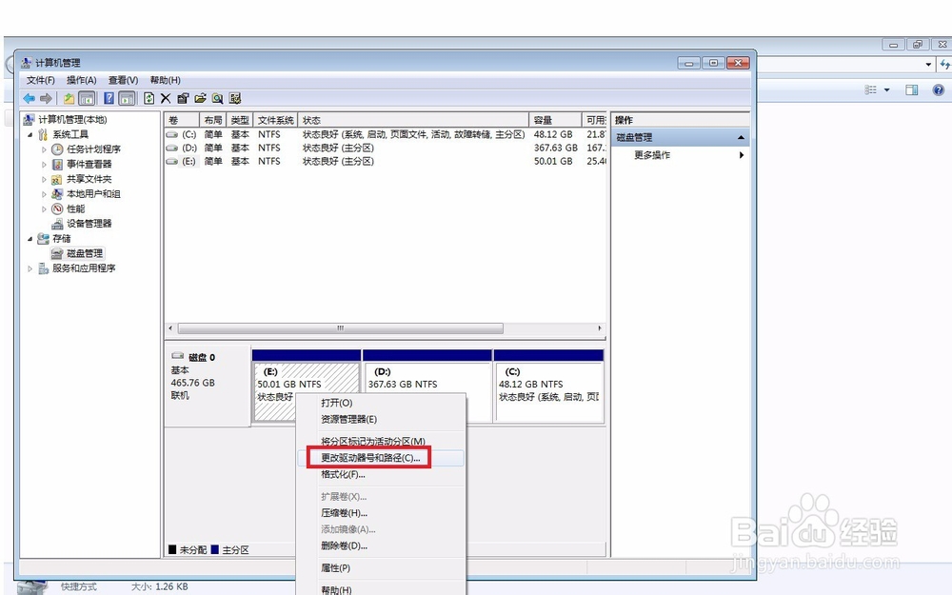This screenshot has width=952, height=595.
Task: Expand the 本地用户和组 node arrow
Action: coord(44,193)
